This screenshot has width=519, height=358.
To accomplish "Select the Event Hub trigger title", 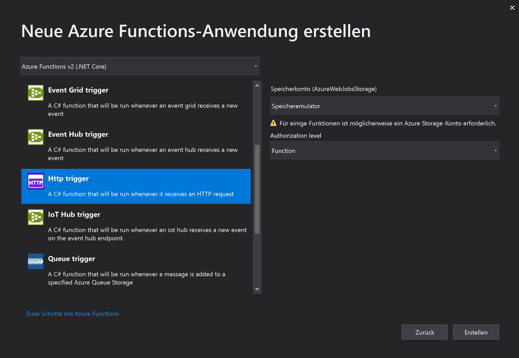I will click(78, 134).
